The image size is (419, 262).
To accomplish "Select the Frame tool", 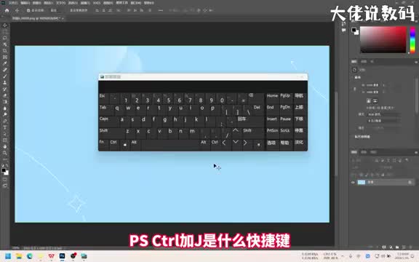I will pyautogui.click(x=5, y=57).
